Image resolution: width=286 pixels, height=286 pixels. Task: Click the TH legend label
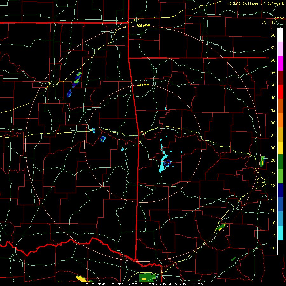coord(273,248)
